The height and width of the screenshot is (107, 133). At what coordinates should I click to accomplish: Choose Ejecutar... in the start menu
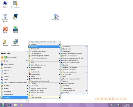(x=14, y=71)
